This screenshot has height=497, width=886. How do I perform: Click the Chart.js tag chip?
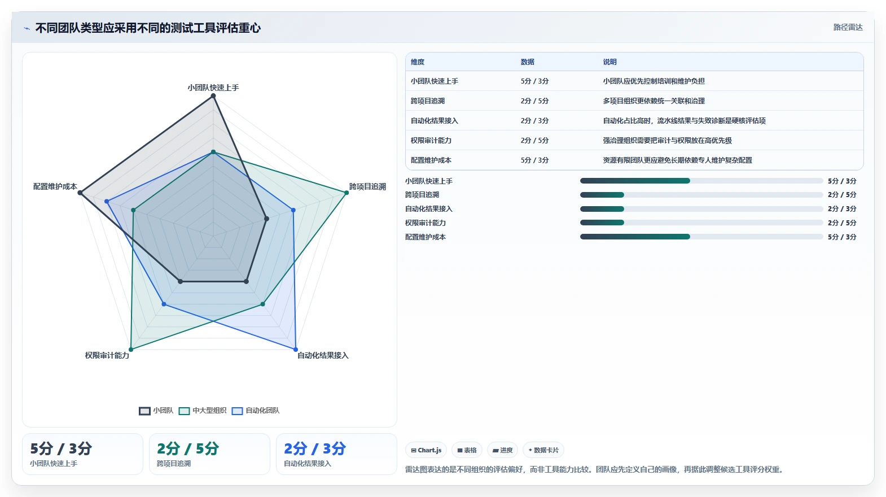pyautogui.click(x=426, y=450)
